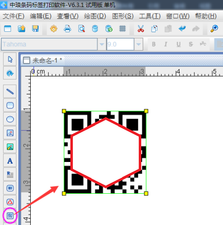
Task: Click the open file folder icon
Action: [x=21, y=29]
